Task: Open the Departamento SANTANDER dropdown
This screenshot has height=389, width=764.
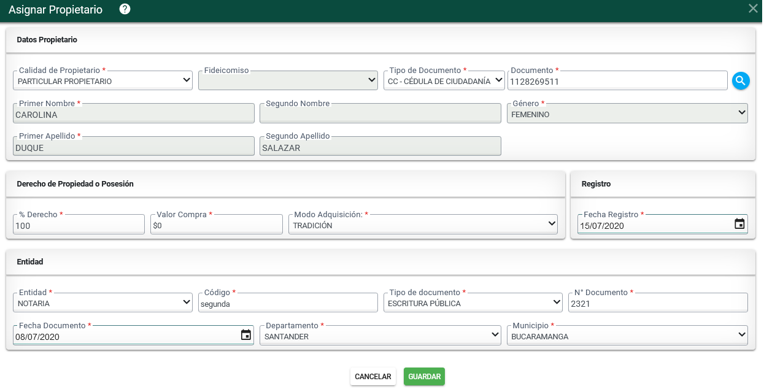Action: [380, 336]
